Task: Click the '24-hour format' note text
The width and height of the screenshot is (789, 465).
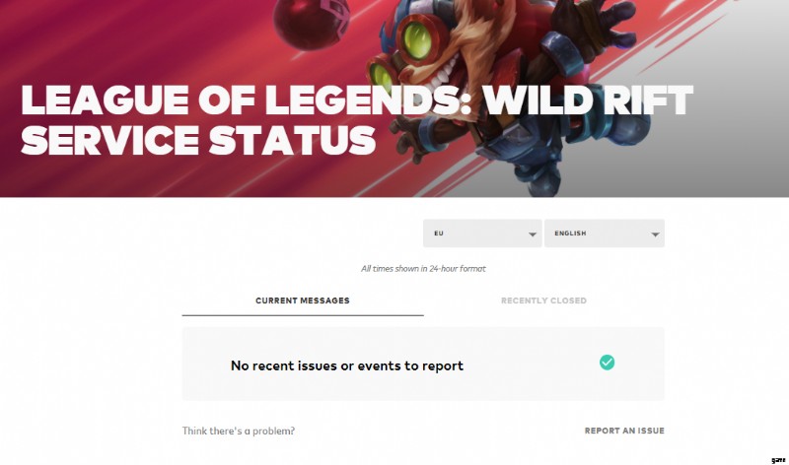Action: click(x=423, y=268)
